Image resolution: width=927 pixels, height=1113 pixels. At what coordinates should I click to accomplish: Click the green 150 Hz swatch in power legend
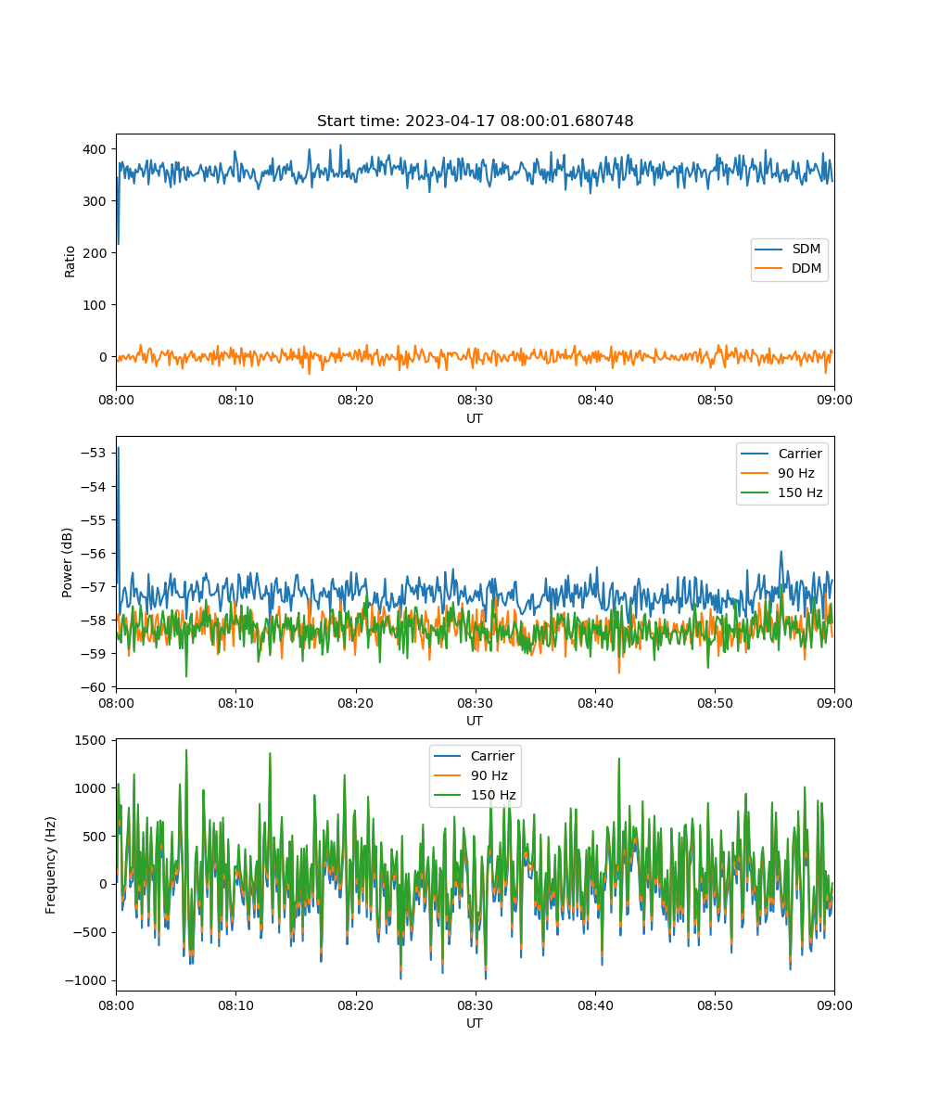pos(755,493)
